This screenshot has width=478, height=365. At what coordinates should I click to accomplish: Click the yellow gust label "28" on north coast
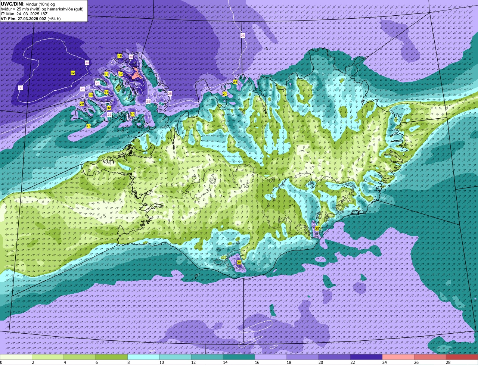pos(235,82)
